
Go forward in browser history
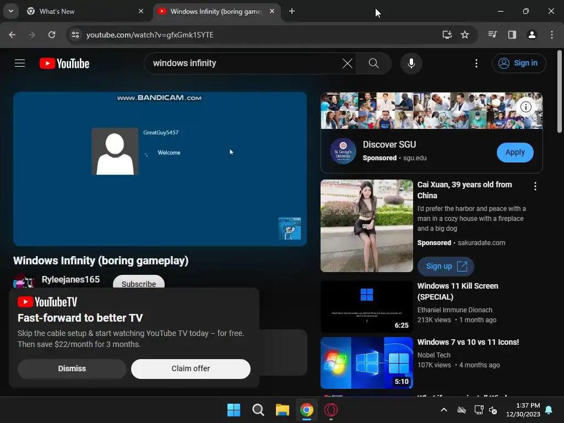click(x=32, y=35)
